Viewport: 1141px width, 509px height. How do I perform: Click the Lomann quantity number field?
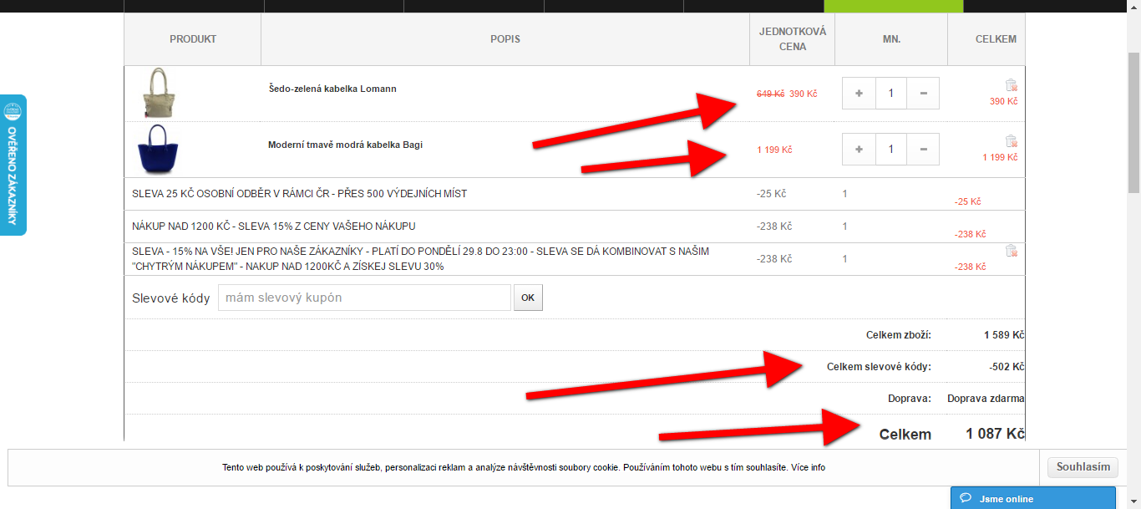click(891, 94)
